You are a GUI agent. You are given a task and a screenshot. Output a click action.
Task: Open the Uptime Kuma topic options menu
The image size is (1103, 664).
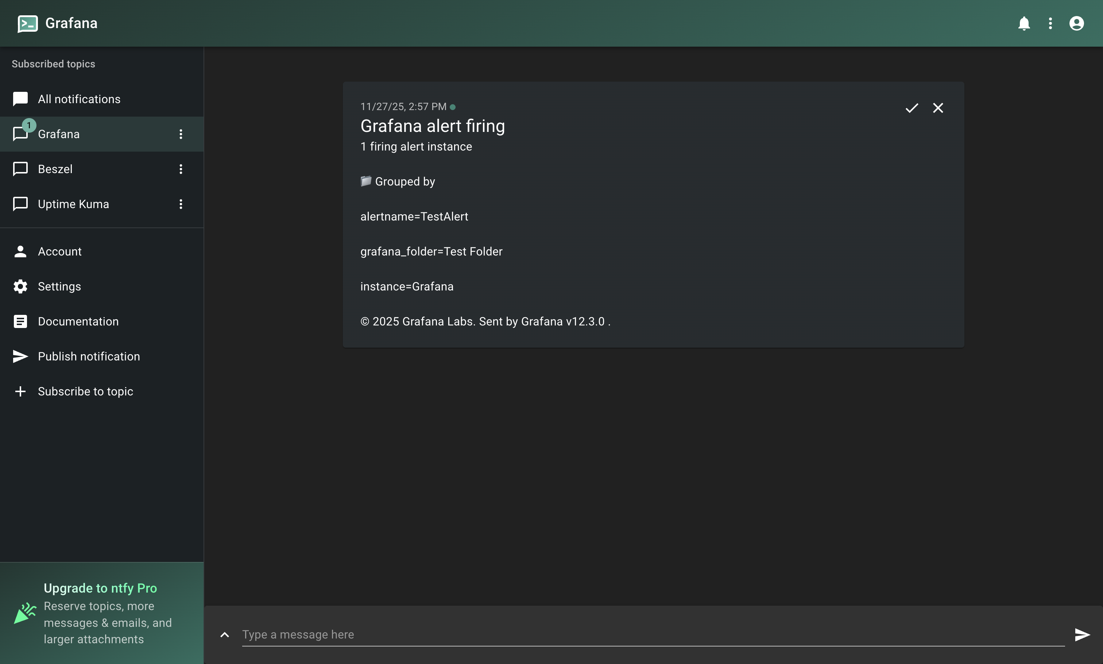pyautogui.click(x=181, y=204)
